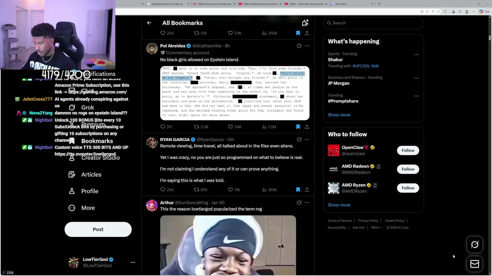Open Grok icon on Pol Atreides post
The width and height of the screenshot is (492, 276).
coord(299,46)
